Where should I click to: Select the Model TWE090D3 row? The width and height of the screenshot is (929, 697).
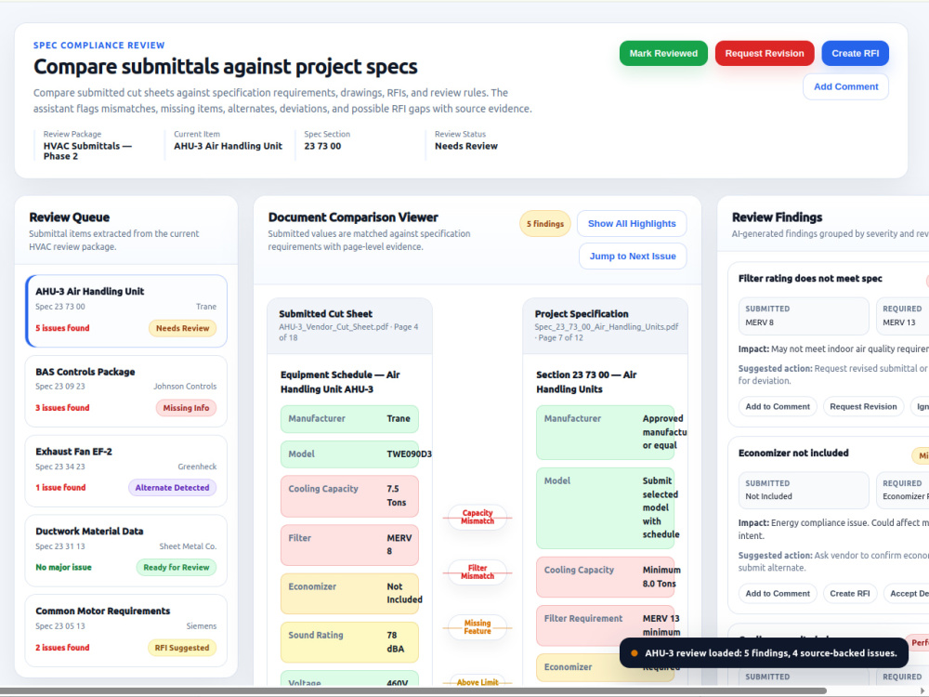(349, 454)
